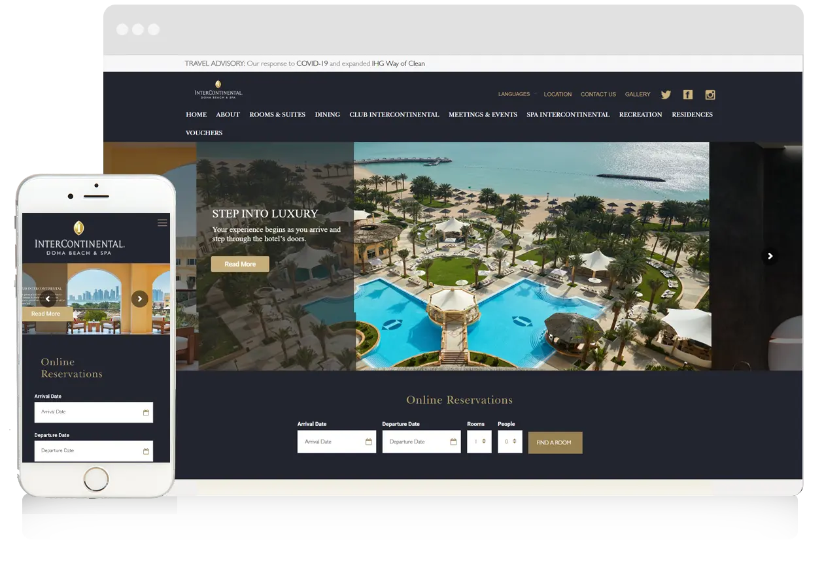Tap the mobile Departure Date field
Image resolution: width=824 pixels, height=588 pixels.
[x=94, y=451]
